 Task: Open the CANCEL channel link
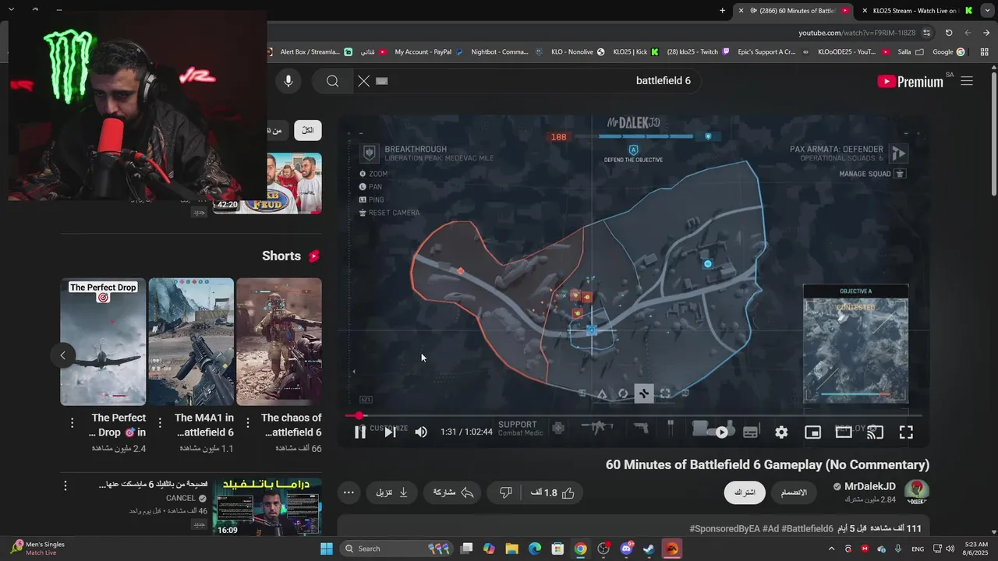[181, 499]
